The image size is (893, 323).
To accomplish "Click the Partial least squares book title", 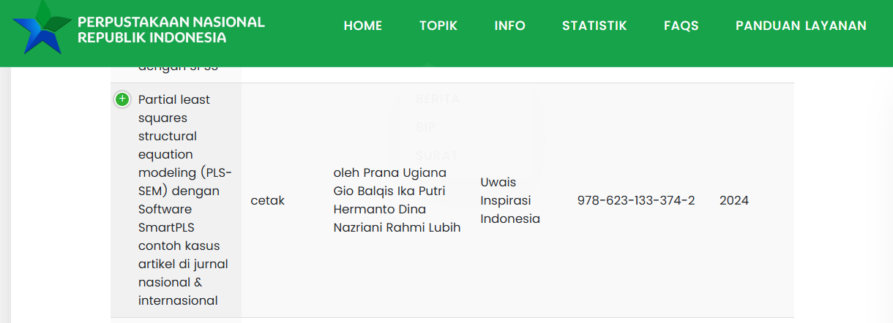I will (184, 199).
